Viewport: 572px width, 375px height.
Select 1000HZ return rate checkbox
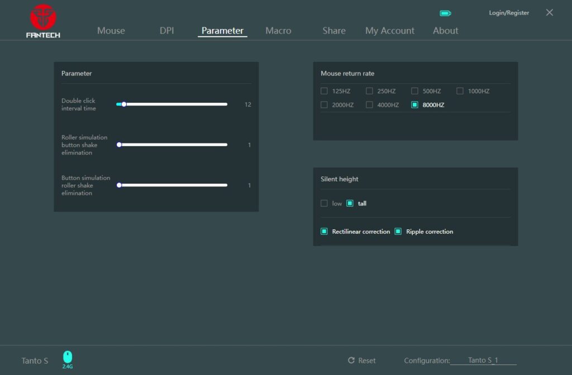pyautogui.click(x=460, y=91)
